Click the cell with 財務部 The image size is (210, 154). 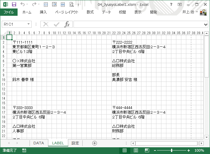pos(118,131)
